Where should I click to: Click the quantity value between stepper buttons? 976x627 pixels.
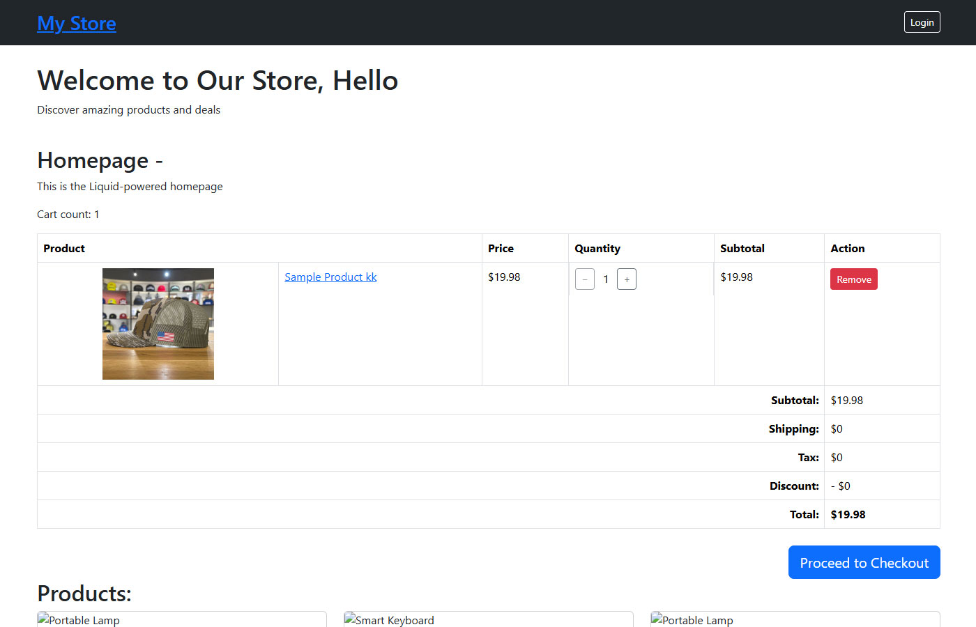pos(606,279)
